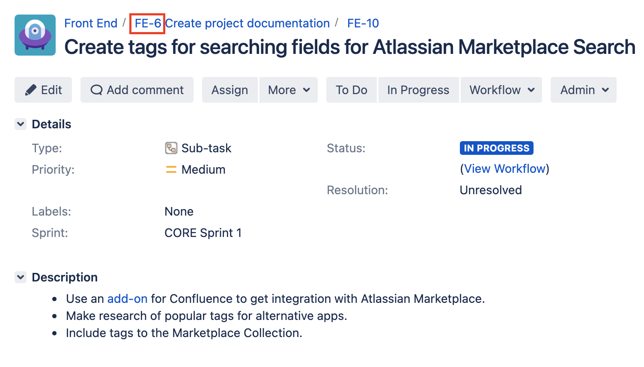
Task: Click the Assign button
Action: pos(230,90)
